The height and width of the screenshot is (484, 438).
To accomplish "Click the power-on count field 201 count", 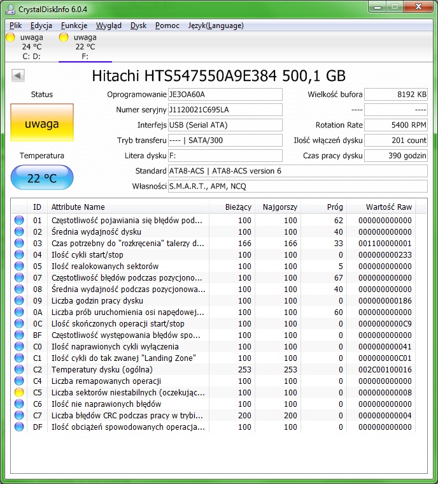I will tap(396, 140).
